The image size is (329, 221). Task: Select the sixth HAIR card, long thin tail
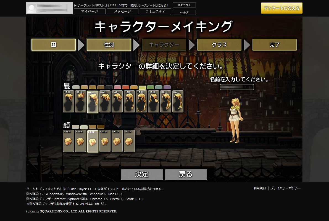point(129,101)
